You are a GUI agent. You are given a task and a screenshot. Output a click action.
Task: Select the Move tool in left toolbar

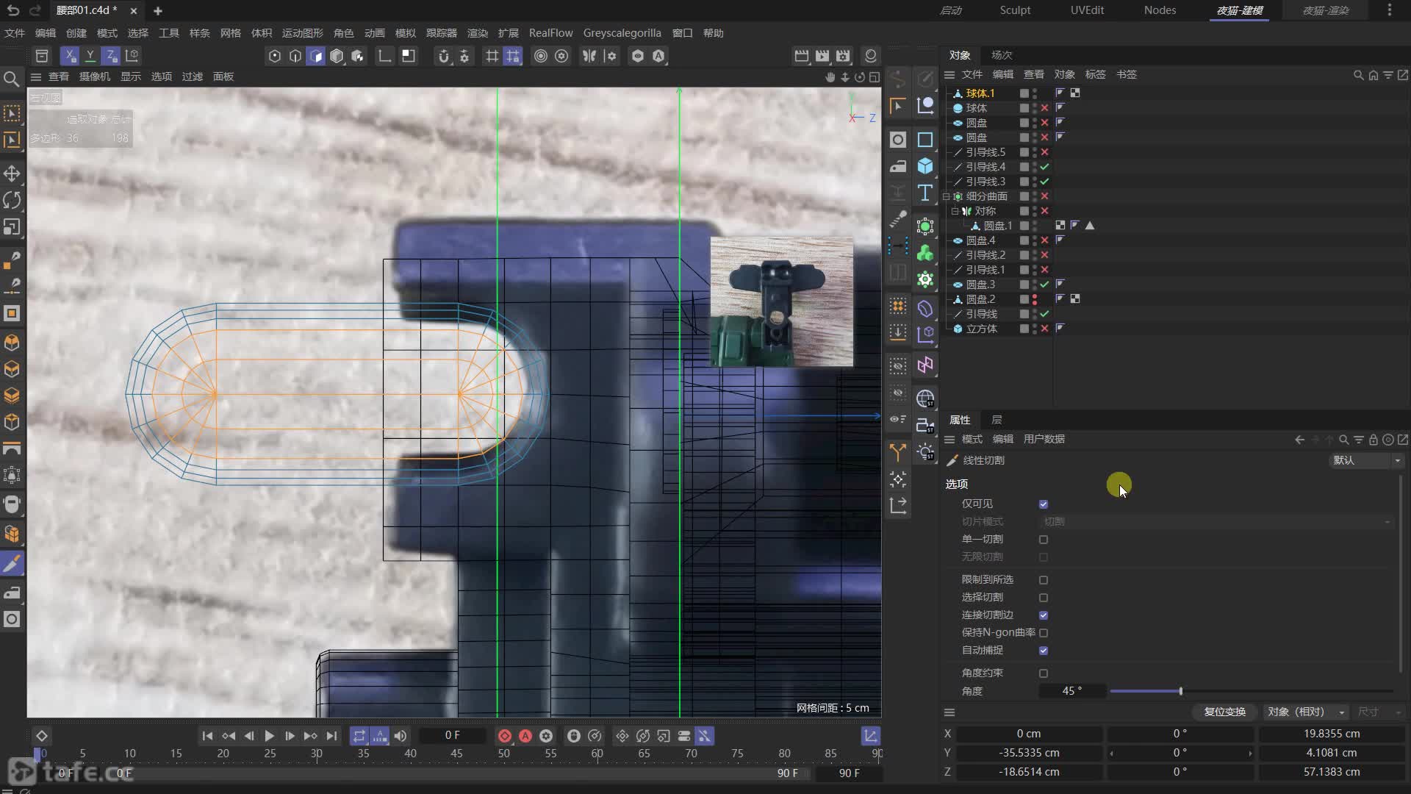12,174
